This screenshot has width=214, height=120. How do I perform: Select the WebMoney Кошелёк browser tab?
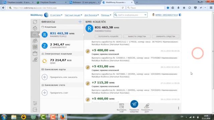(117, 2)
